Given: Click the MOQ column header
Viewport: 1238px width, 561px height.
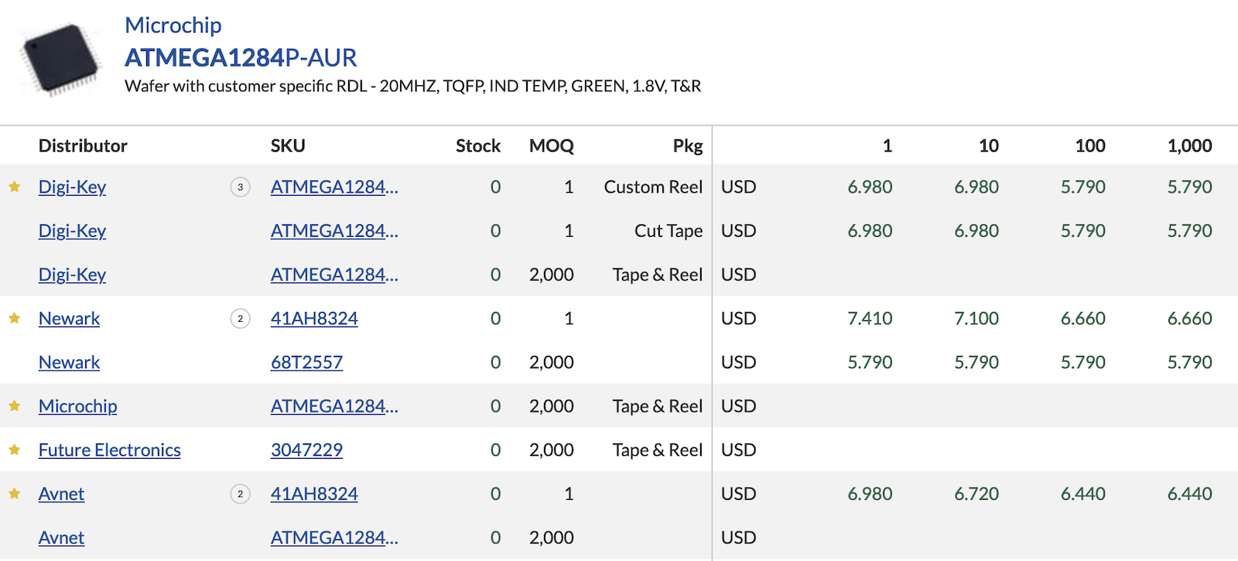Looking at the screenshot, I should [x=552, y=145].
